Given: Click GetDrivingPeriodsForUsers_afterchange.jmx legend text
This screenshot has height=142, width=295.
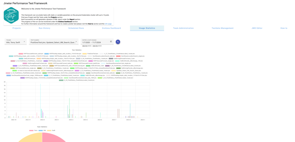Looking at the screenshot, I should 60,71.
